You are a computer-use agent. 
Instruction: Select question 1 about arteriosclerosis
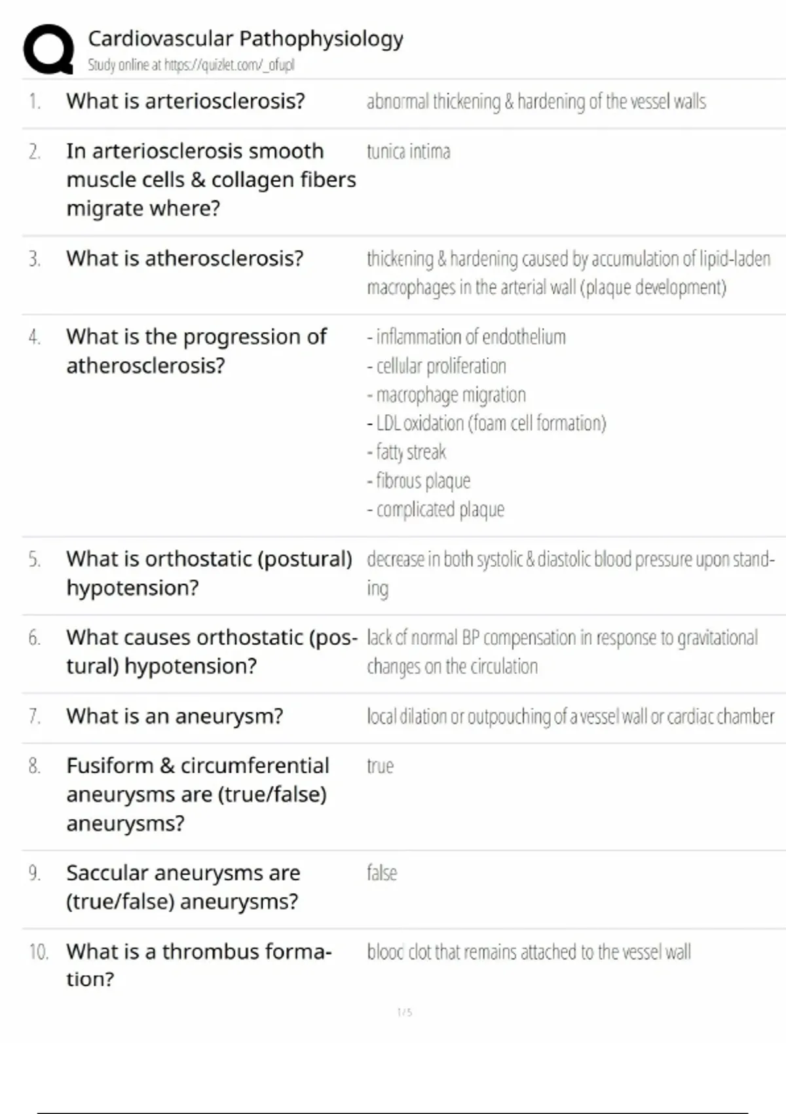tap(185, 101)
